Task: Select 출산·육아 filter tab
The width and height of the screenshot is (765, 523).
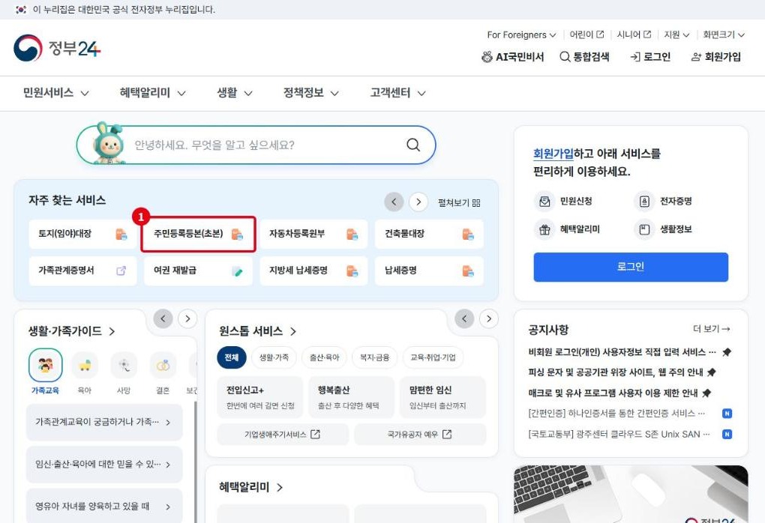Action: 325,357
